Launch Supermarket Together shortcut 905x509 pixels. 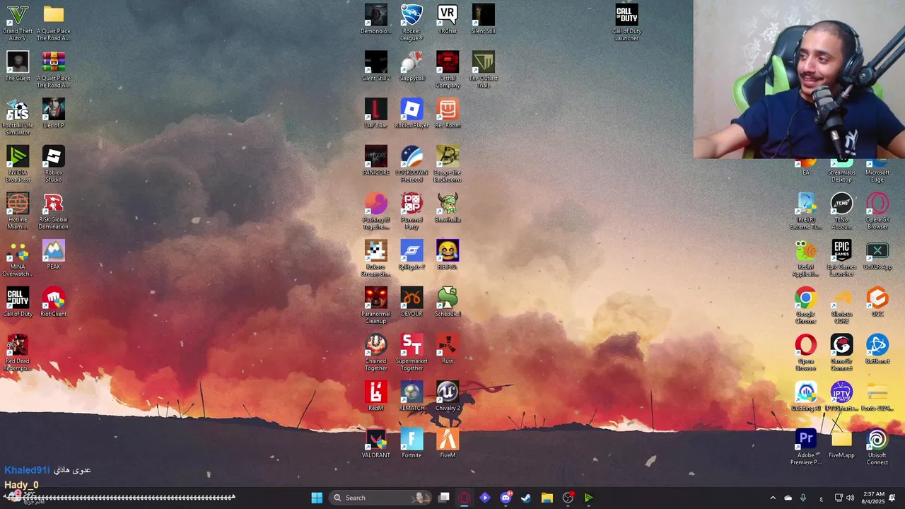pos(411,353)
